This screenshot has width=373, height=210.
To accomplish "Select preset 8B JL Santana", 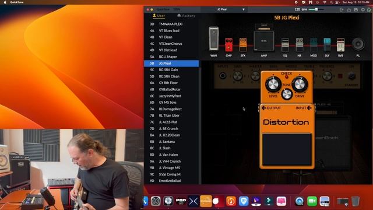I will click(171, 142).
